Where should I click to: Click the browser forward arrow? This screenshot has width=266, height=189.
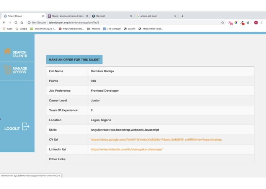[10, 23]
